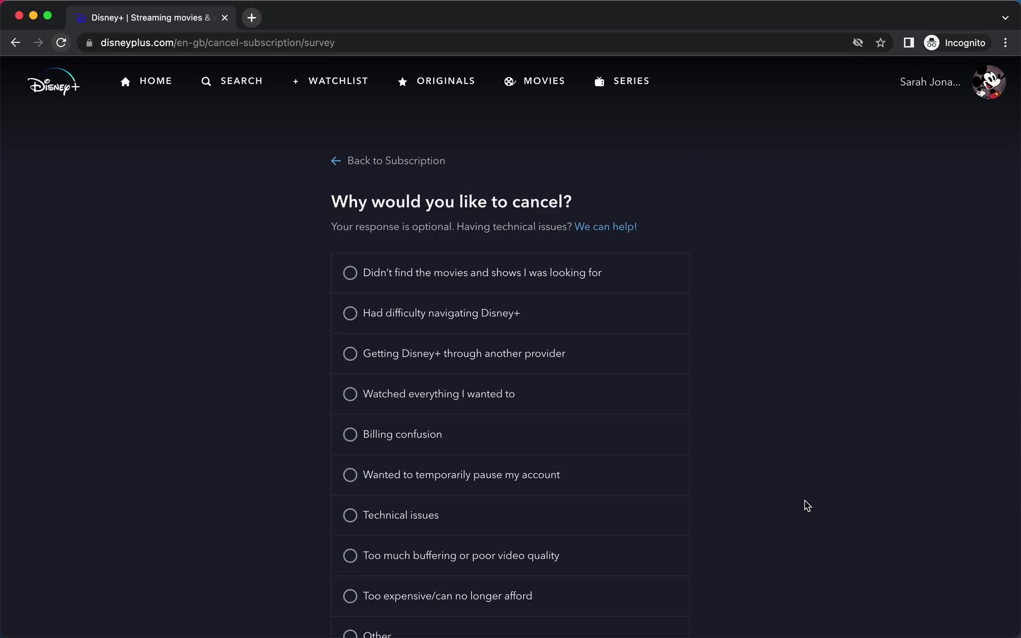Select 'Didn't find the movies and shows' radio button
Viewport: 1021px width, 638px height.
[x=350, y=273]
